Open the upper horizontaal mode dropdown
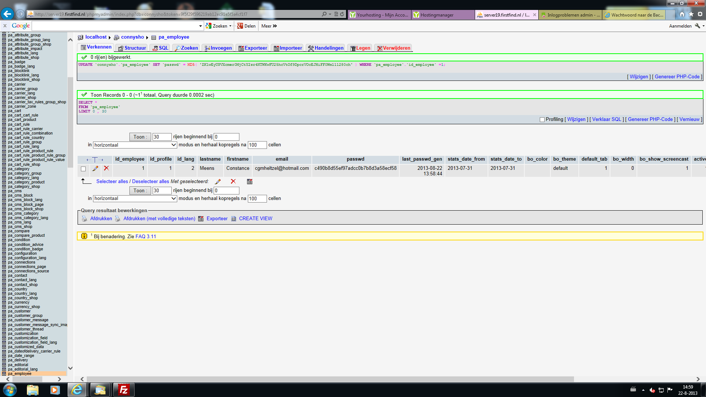 click(135, 145)
